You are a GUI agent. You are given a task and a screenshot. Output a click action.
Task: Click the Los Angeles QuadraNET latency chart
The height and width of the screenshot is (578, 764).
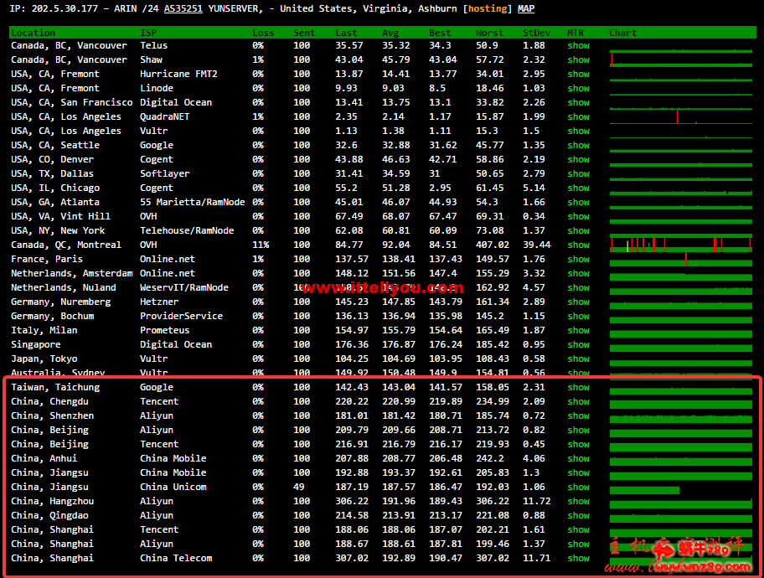pos(681,118)
